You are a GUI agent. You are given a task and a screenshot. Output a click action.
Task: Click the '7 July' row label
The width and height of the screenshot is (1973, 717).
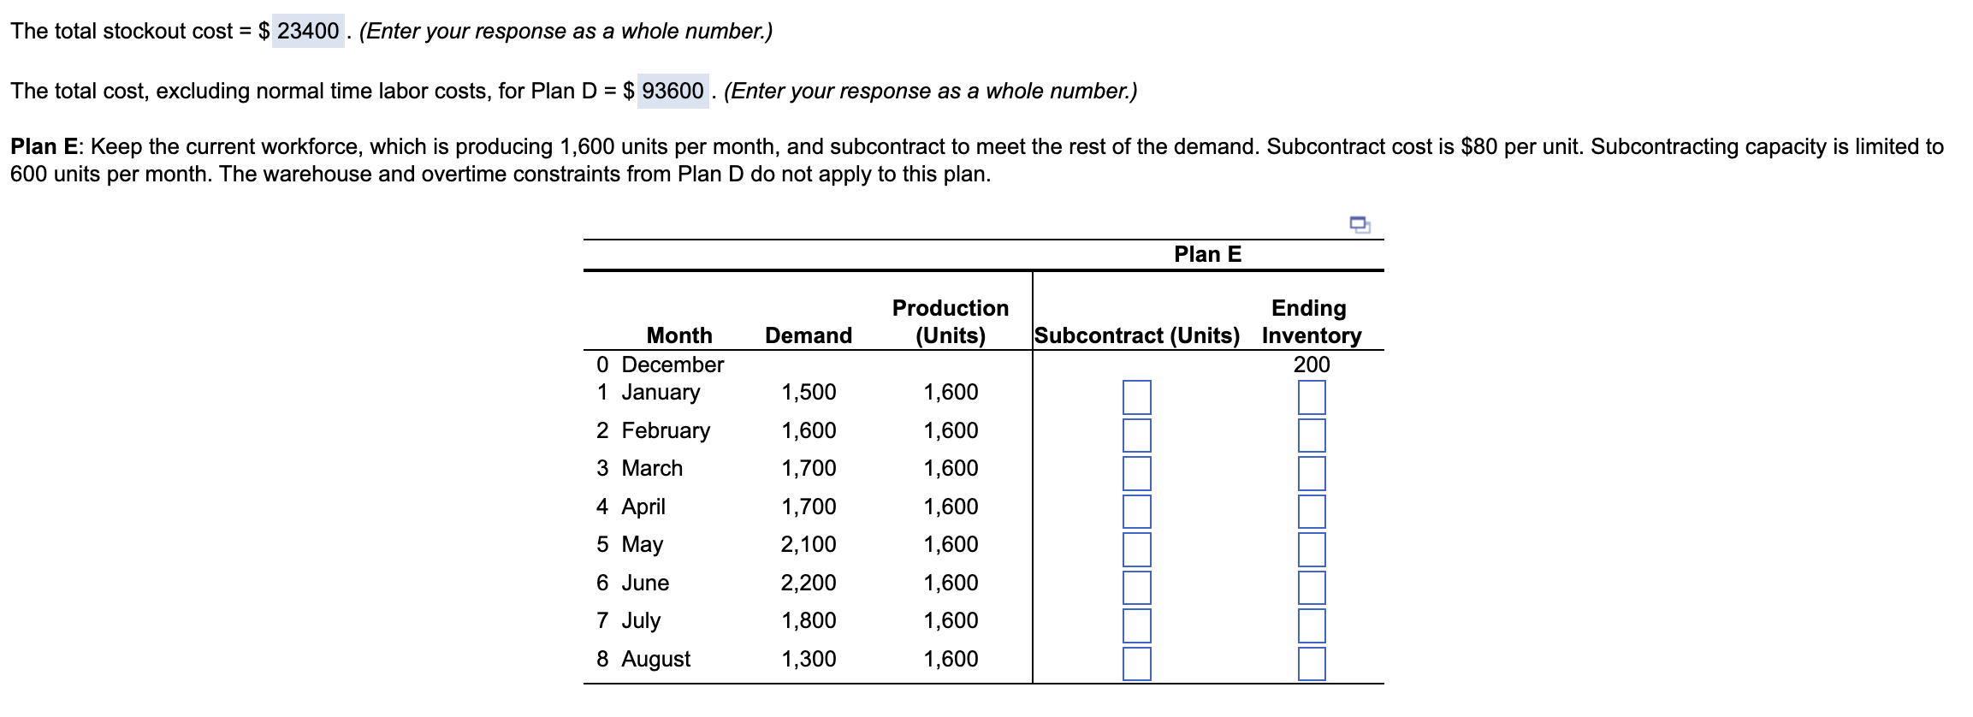point(628,620)
